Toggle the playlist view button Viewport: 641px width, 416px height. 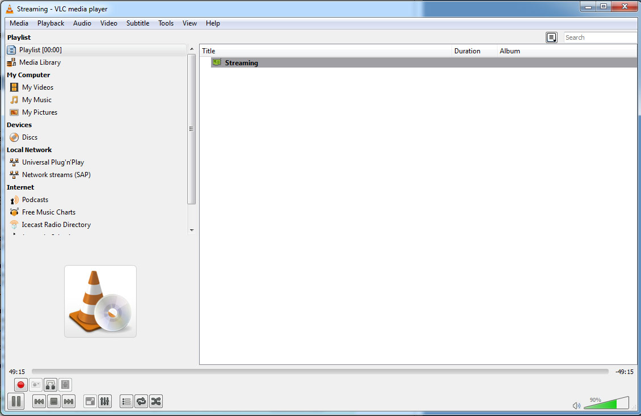tap(126, 401)
